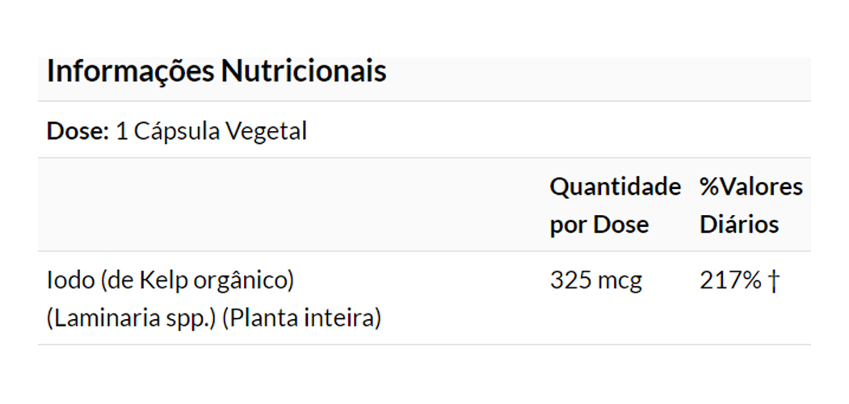
Task: Select the 1 Cápsula Vegetal text
Action: 211,131
